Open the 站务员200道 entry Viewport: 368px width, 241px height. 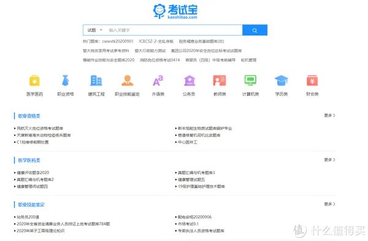click(x=28, y=217)
